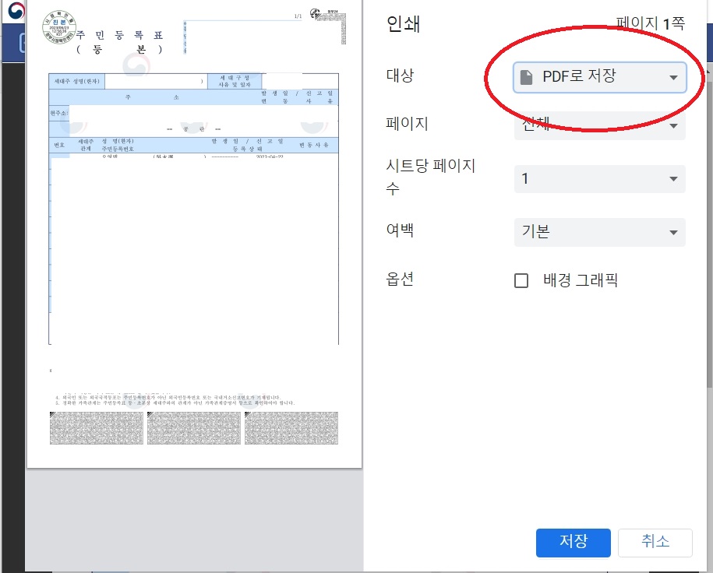This screenshot has width=713, height=573.
Task: Expand the 시트당 페이지 수 dropdown
Action: 599,178
